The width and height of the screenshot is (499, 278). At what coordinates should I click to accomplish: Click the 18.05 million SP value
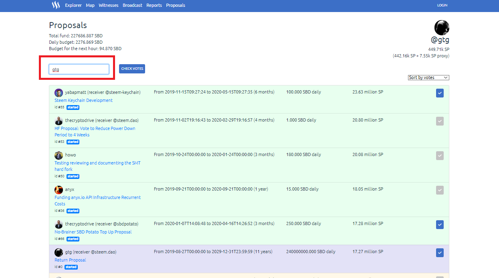368,189
